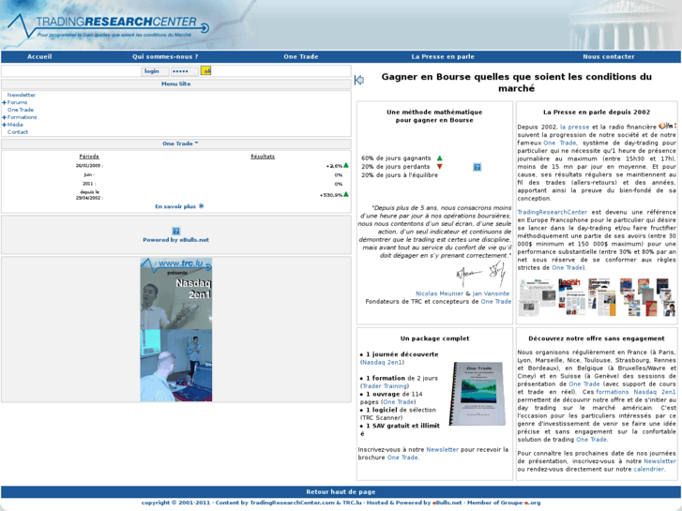Open the Nasdaq 2en1 banner image
Viewport: 682px width, 511px height.
point(176,329)
